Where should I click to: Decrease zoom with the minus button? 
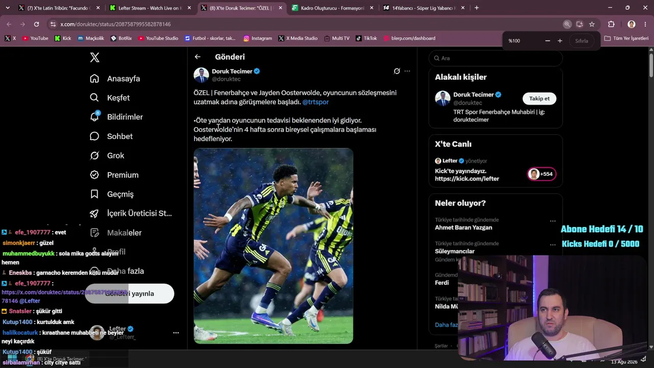pyautogui.click(x=548, y=41)
